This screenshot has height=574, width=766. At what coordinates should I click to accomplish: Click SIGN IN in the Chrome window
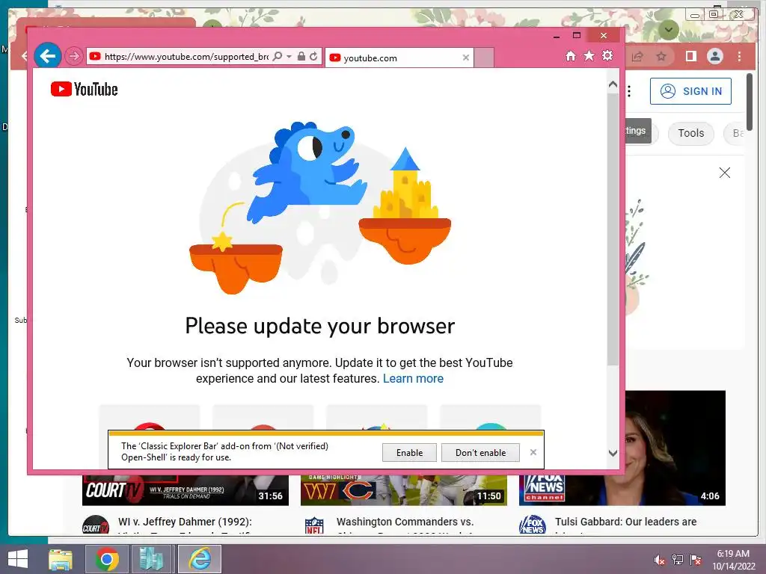pyautogui.click(x=690, y=91)
